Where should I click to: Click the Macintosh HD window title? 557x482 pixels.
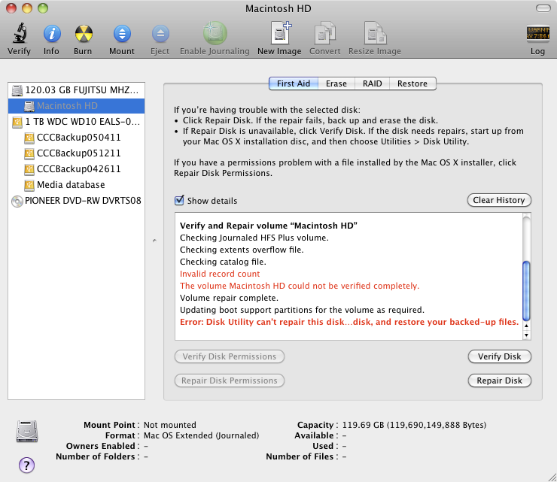coord(278,8)
